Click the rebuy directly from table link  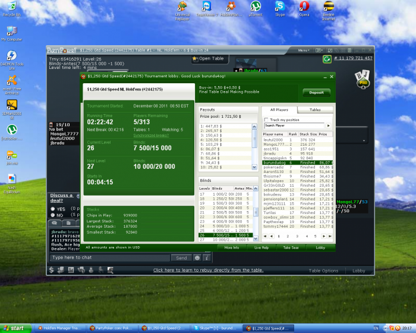(x=208, y=270)
